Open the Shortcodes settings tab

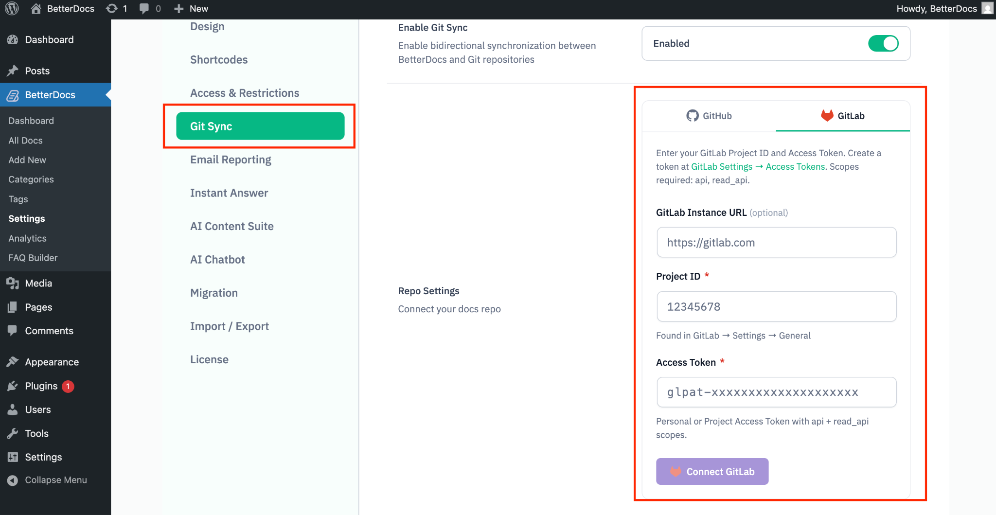point(219,60)
